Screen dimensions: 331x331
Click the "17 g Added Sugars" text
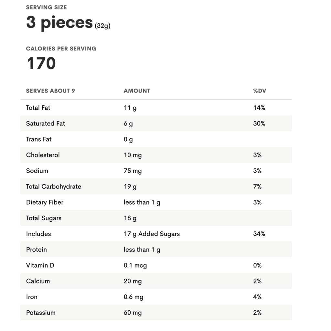(x=152, y=234)
